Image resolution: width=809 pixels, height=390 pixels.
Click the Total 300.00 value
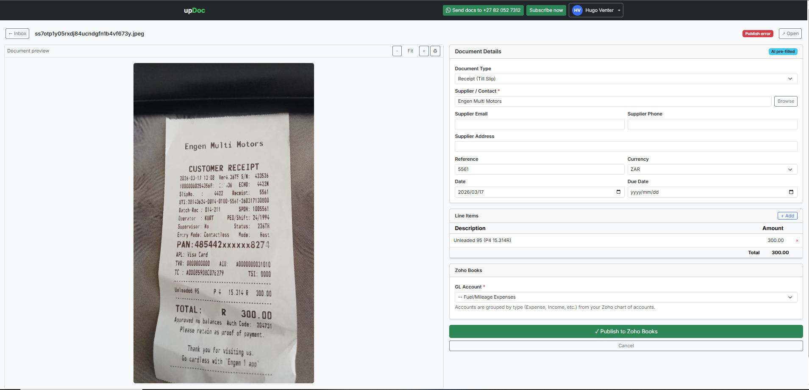pos(780,253)
